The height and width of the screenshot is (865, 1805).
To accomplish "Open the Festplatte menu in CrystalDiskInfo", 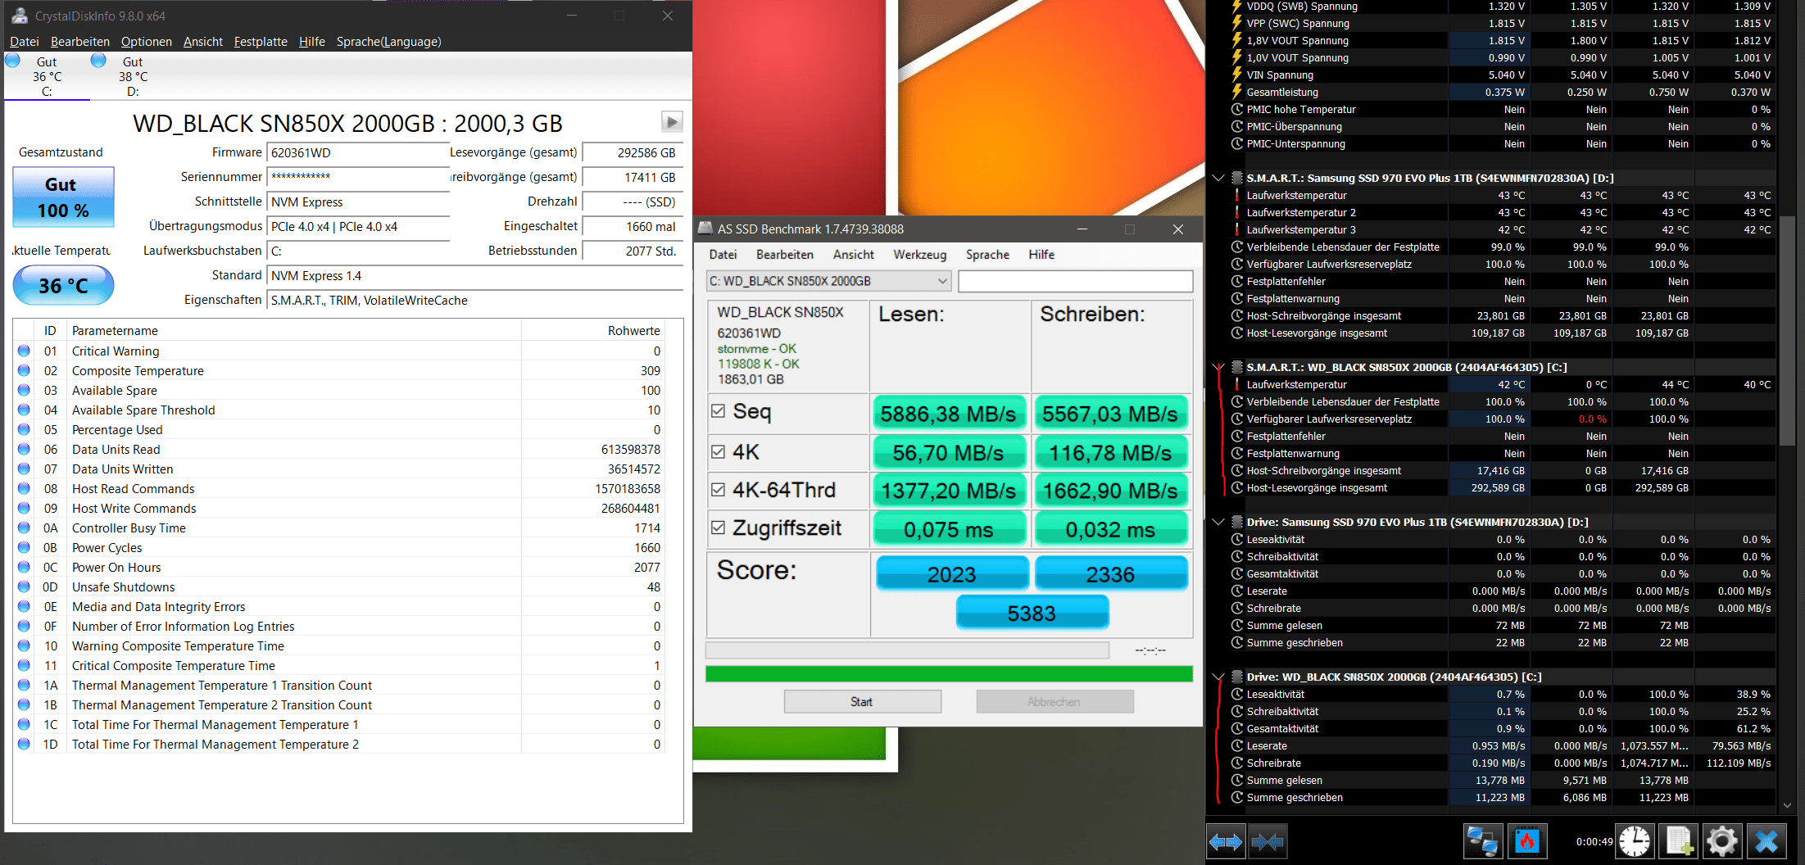I will click(x=261, y=42).
